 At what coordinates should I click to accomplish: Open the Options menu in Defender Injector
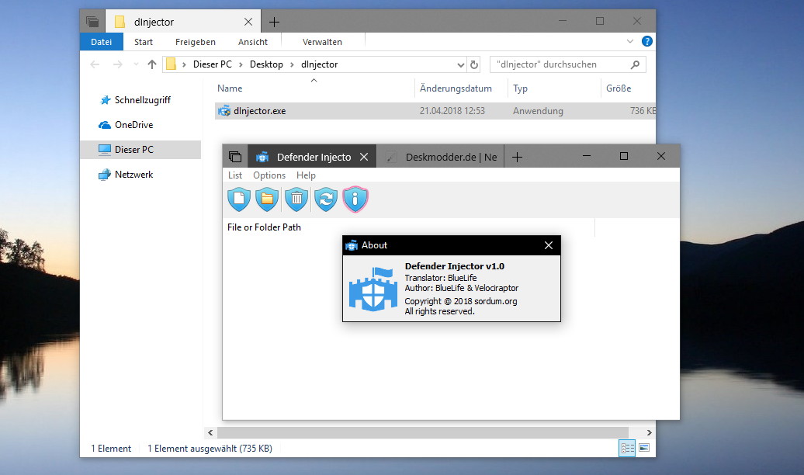click(269, 175)
